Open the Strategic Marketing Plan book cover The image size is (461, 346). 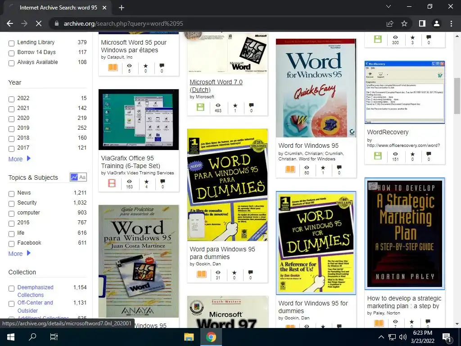tap(405, 234)
